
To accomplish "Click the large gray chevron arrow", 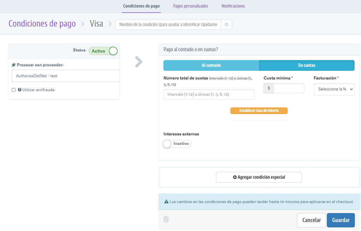I will (x=139, y=62).
